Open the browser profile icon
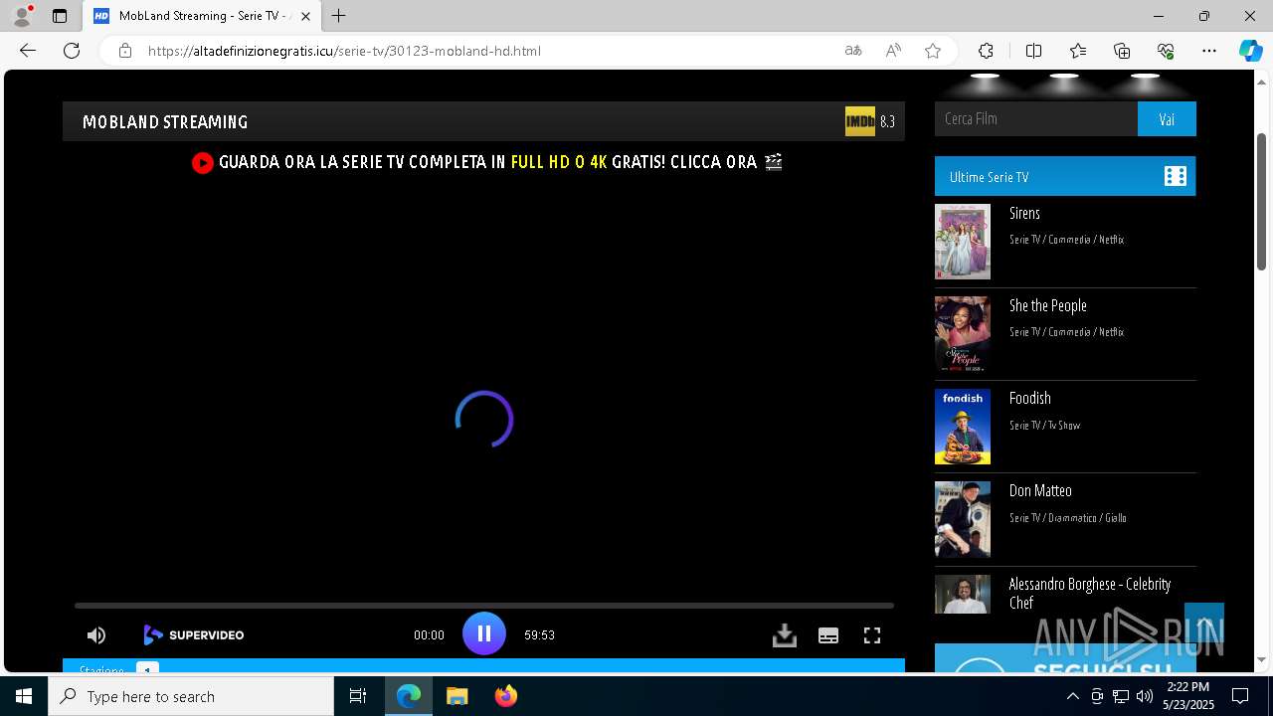Screen dimensions: 1273x716 (x=22, y=16)
